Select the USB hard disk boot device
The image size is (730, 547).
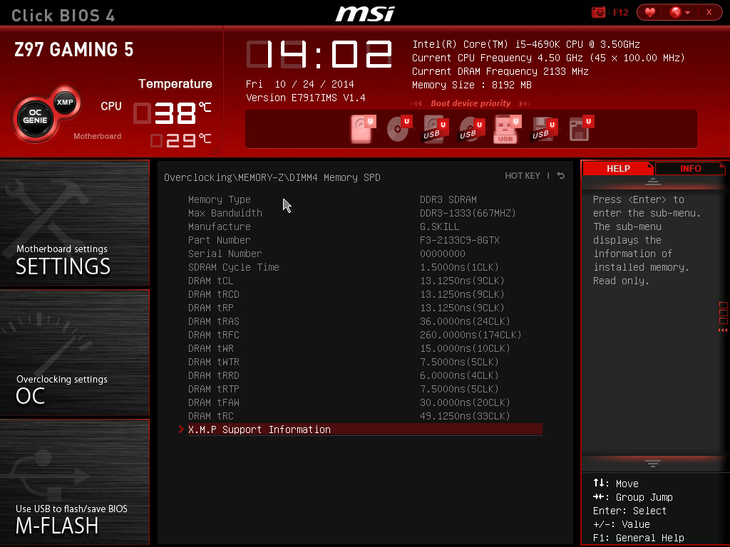[x=436, y=129]
